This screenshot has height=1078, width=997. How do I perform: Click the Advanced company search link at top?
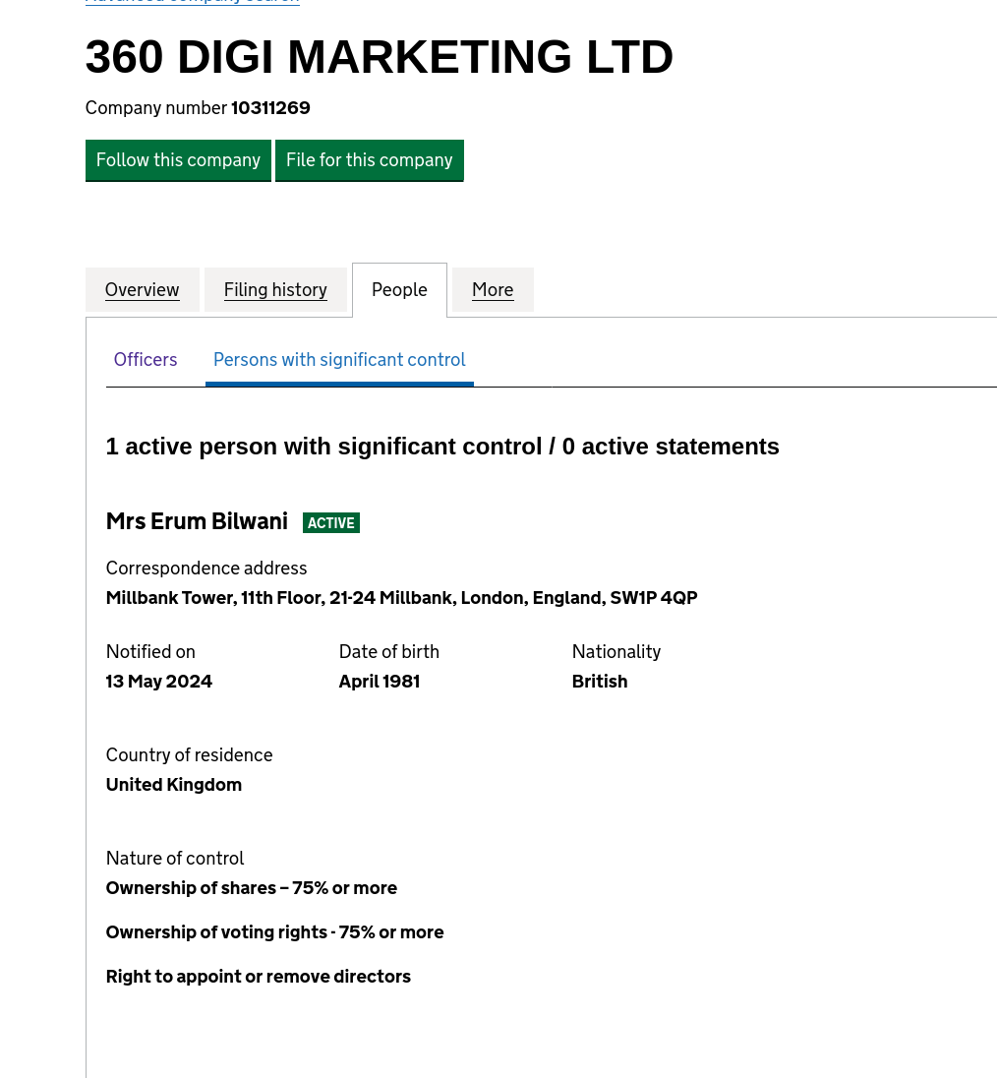[x=192, y=2]
